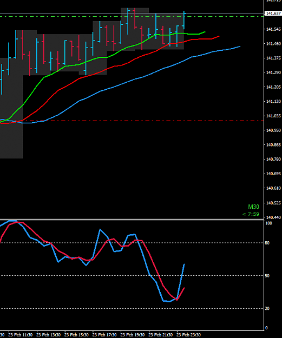Click the 141.545 price axis label
The image size is (282, 338).
[x=273, y=29]
